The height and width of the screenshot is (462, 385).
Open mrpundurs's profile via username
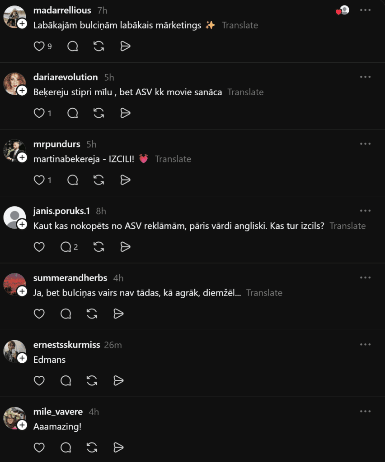tap(57, 144)
